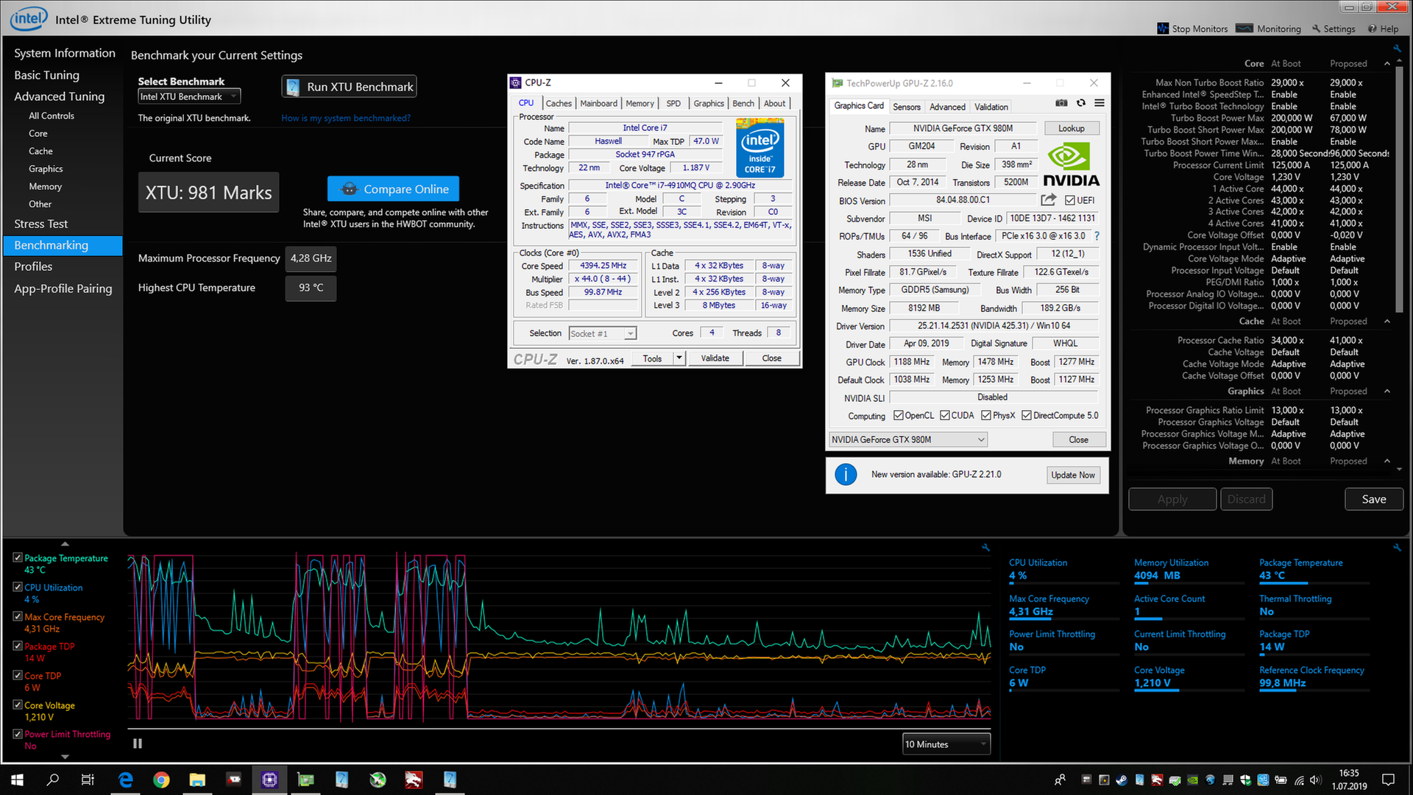Refresh GPU-Z using the refresh icon
This screenshot has height=795, width=1413.
1081,103
